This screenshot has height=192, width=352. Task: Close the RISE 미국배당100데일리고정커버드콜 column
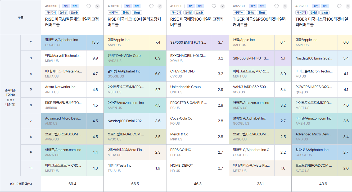(x=223, y=6)
